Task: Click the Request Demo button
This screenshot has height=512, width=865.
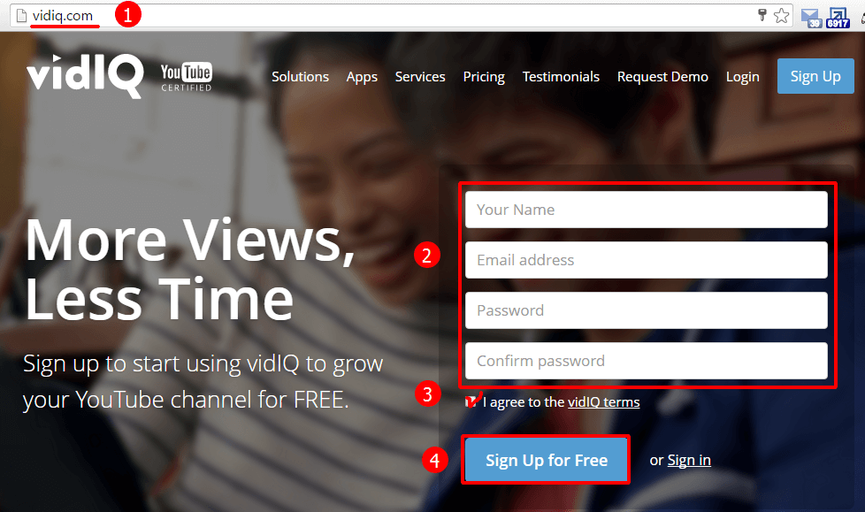Action: click(x=662, y=77)
